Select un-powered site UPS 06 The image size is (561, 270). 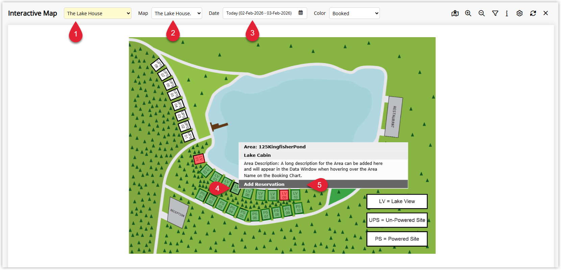tap(170, 84)
